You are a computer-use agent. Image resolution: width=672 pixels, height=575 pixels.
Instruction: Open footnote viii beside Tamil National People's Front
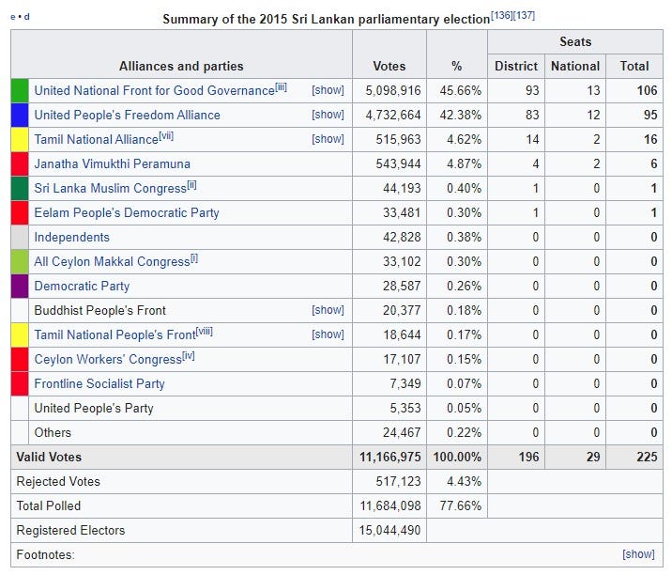pos(205,332)
